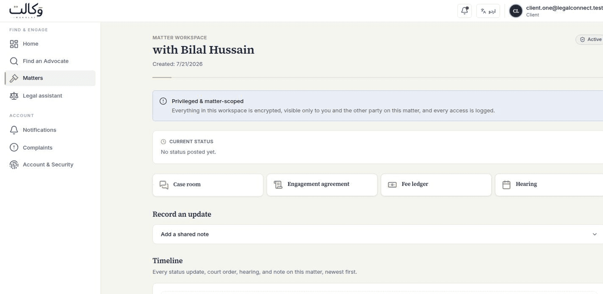Click the Case room chat icon
603x294 pixels.
tap(164, 185)
